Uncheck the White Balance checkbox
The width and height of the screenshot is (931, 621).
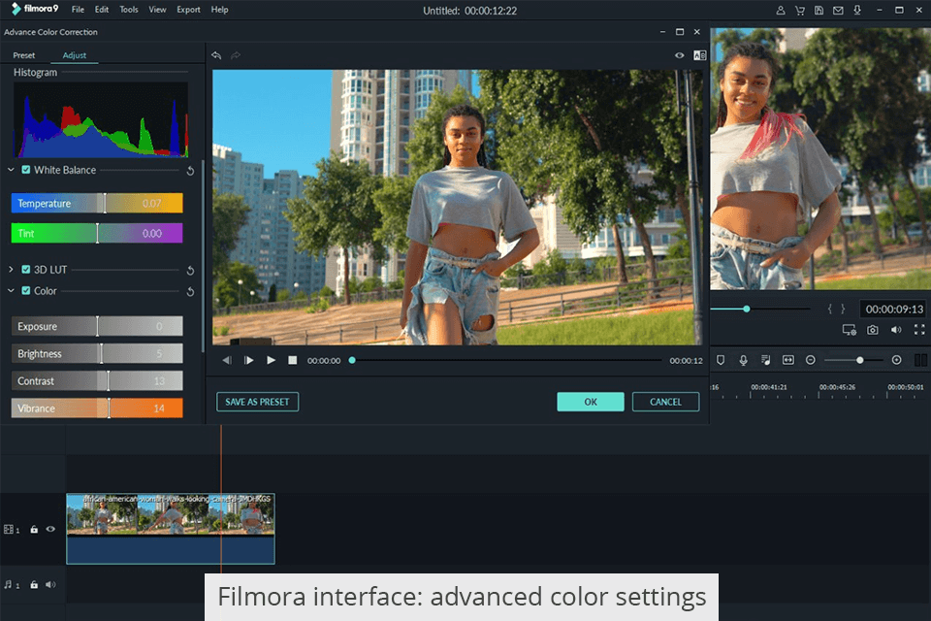(26, 170)
